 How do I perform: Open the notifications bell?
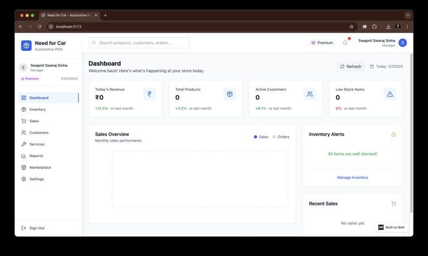(x=345, y=42)
